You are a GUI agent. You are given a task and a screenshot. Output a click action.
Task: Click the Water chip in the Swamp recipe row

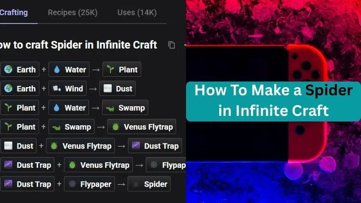pyautogui.click(x=69, y=107)
